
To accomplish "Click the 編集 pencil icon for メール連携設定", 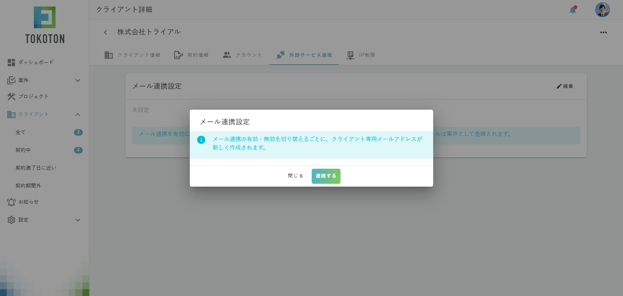I will click(558, 86).
